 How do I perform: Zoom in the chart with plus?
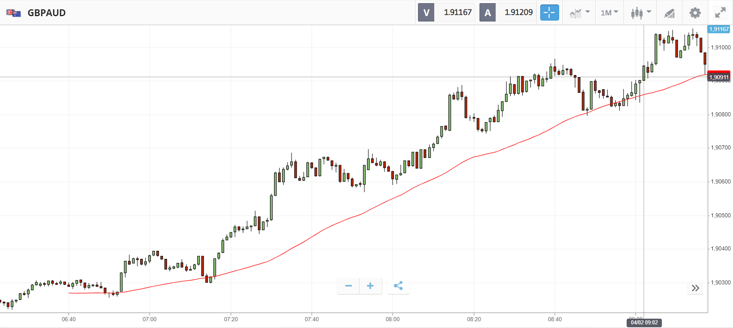[x=371, y=286]
